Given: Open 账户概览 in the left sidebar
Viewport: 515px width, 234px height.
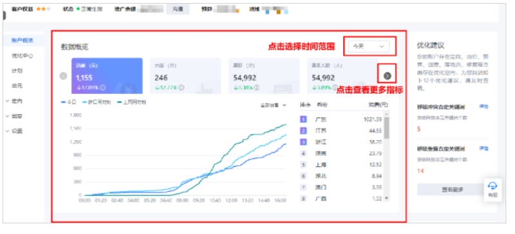Looking at the screenshot, I should (x=23, y=40).
